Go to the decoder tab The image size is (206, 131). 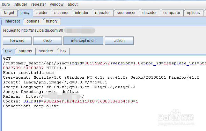pyautogui.click(x=149, y=13)
